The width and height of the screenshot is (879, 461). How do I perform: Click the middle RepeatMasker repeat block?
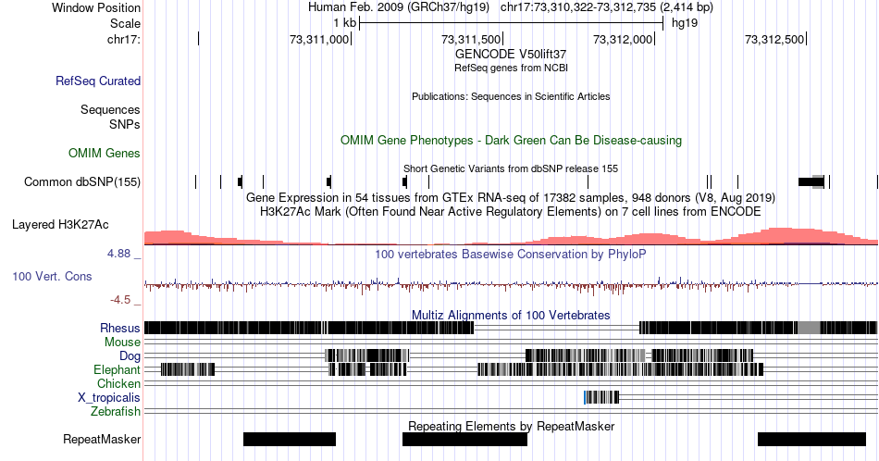(x=464, y=439)
